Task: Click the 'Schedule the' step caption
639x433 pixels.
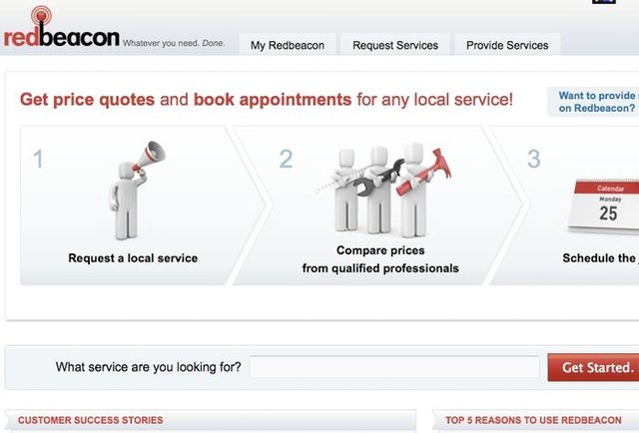Action: tap(600, 258)
